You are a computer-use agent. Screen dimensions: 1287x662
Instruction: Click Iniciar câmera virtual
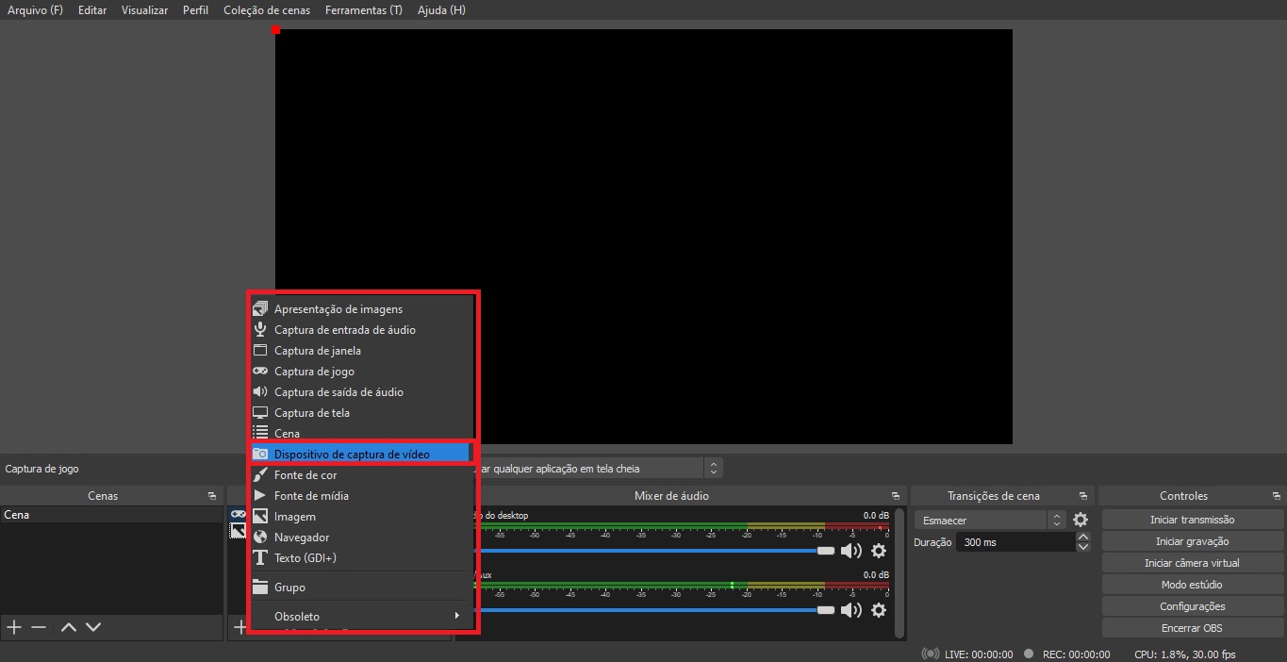coord(1191,562)
